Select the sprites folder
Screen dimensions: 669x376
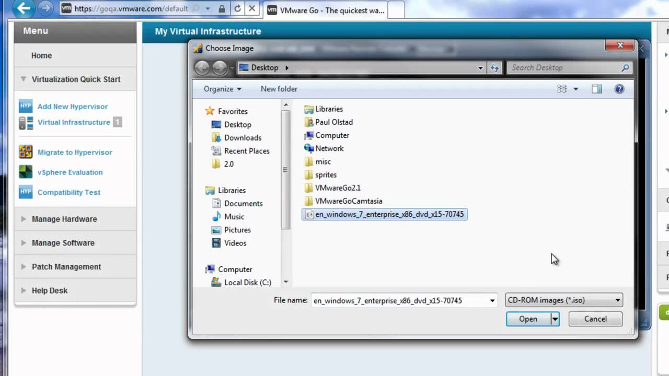click(320, 174)
